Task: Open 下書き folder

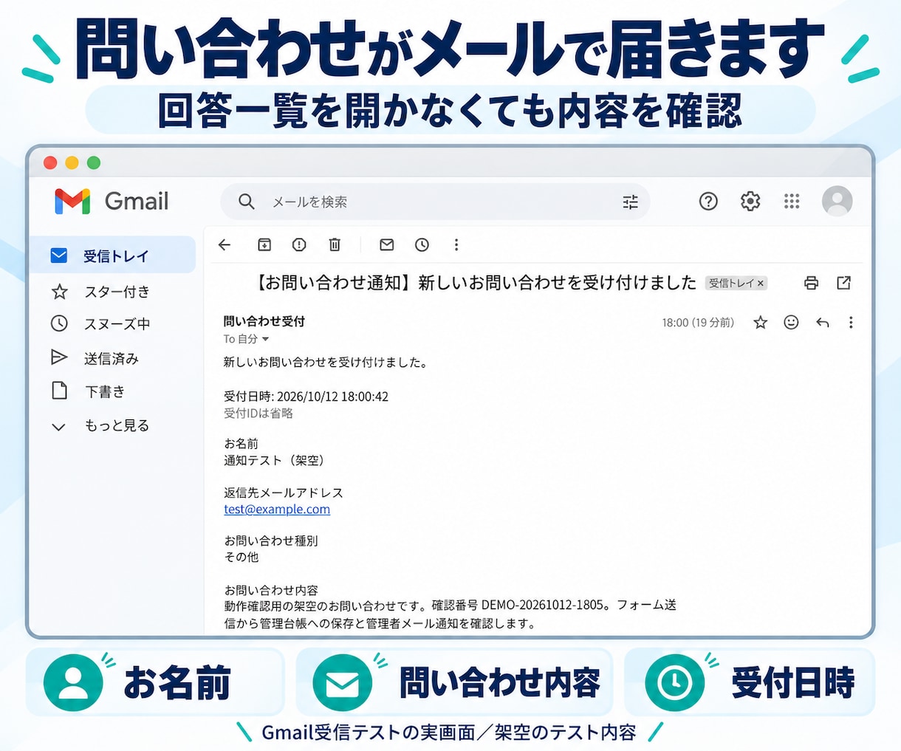Action: pos(89,391)
